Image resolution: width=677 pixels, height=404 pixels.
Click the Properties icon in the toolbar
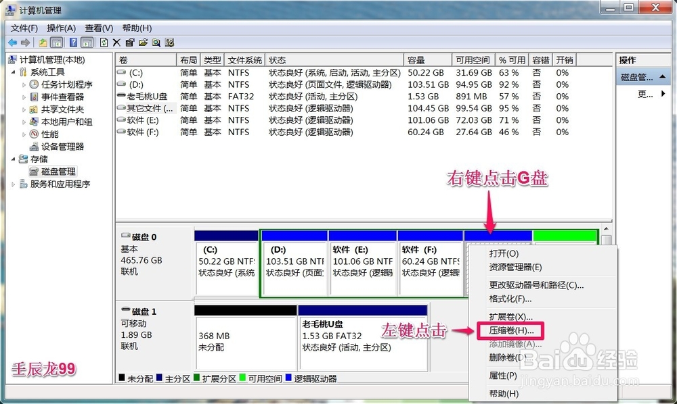(x=129, y=43)
